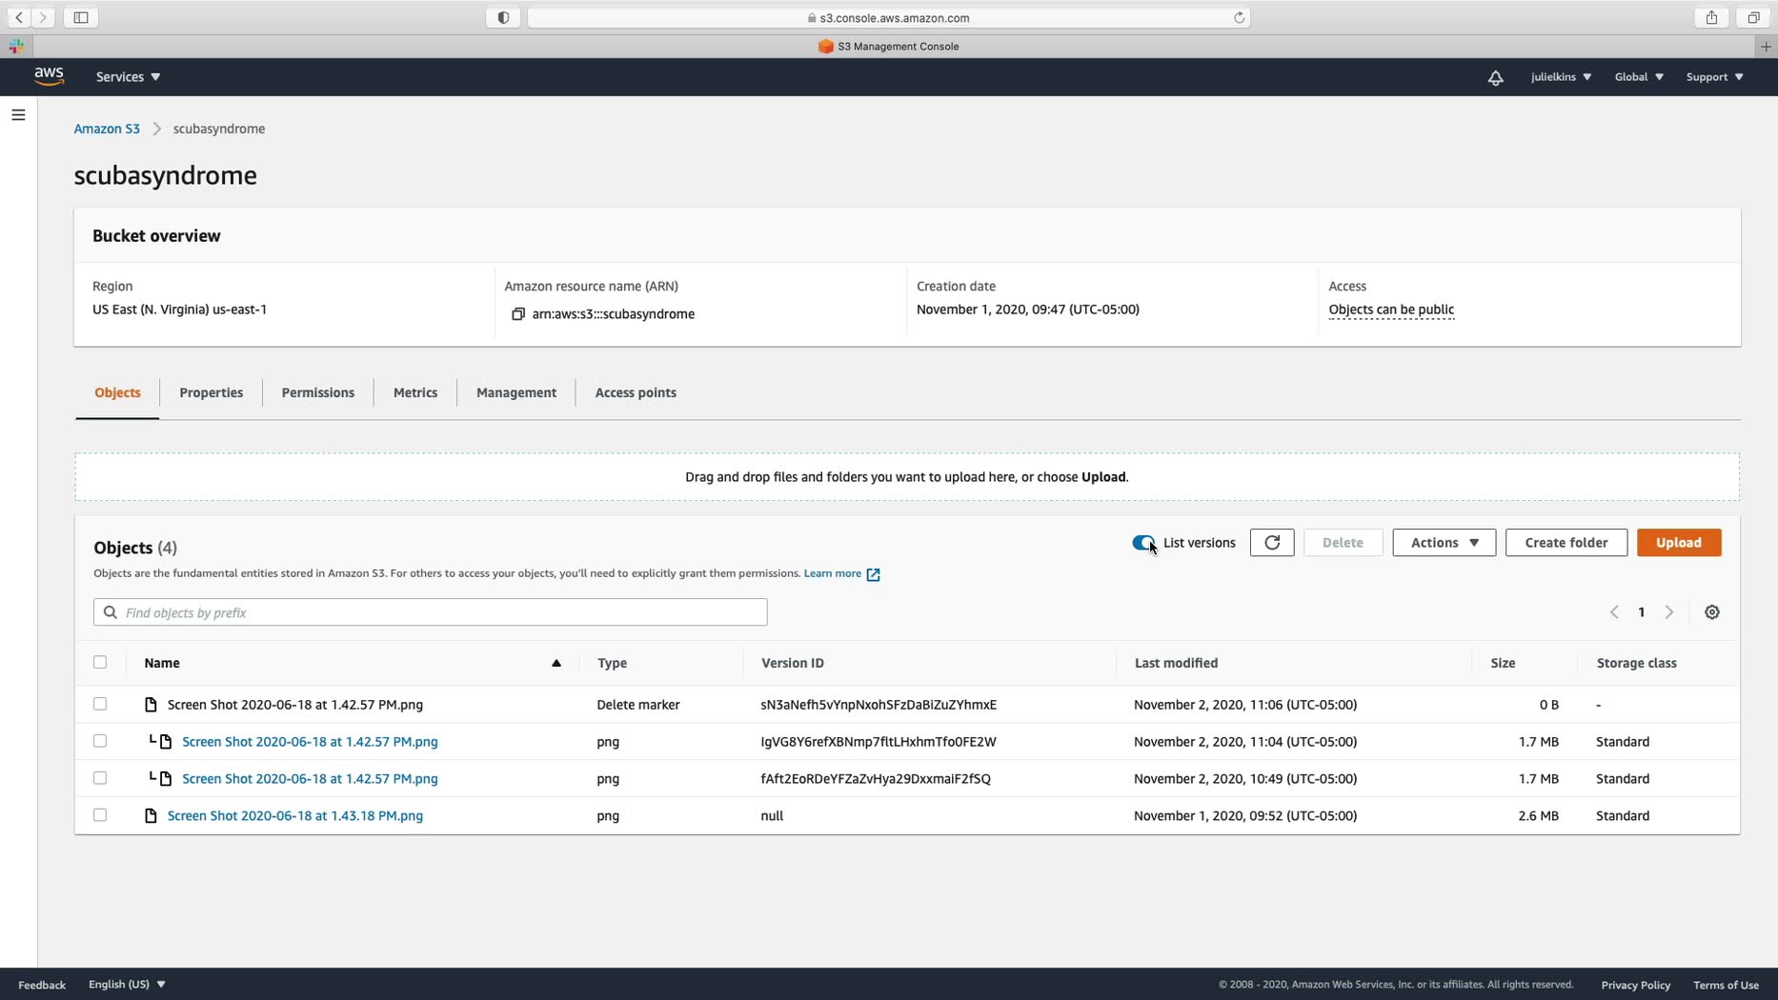Click the privacy shield icon in Safari
Viewport: 1778px width, 1000px height.
[x=503, y=17]
